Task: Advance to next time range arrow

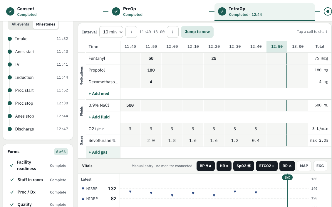Action: [x=172, y=32]
